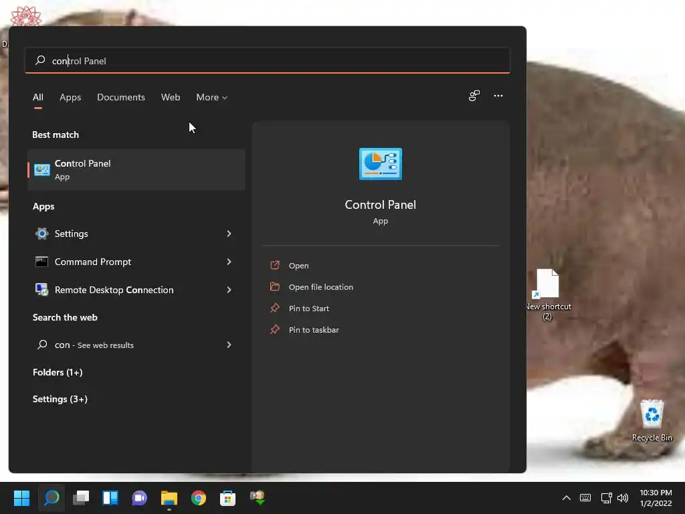The width and height of the screenshot is (685, 514).
Task: Click the search magnifier icon in search box
Action: (x=40, y=60)
